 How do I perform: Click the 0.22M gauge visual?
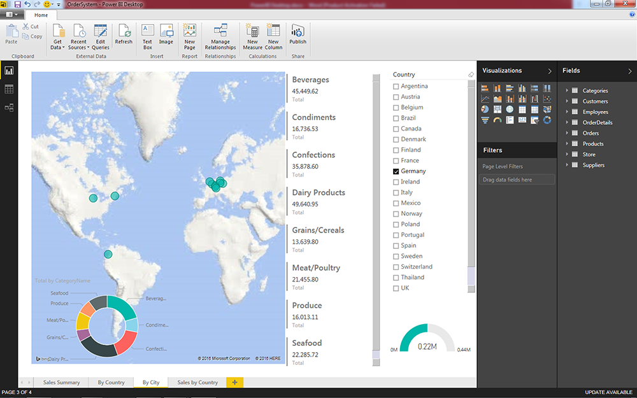427,338
